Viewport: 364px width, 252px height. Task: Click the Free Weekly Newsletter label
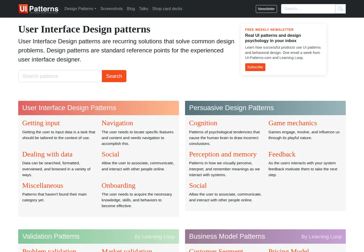pos(269,29)
